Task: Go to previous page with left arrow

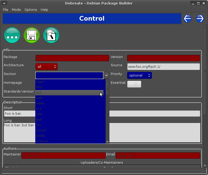Action: tap(187, 19)
